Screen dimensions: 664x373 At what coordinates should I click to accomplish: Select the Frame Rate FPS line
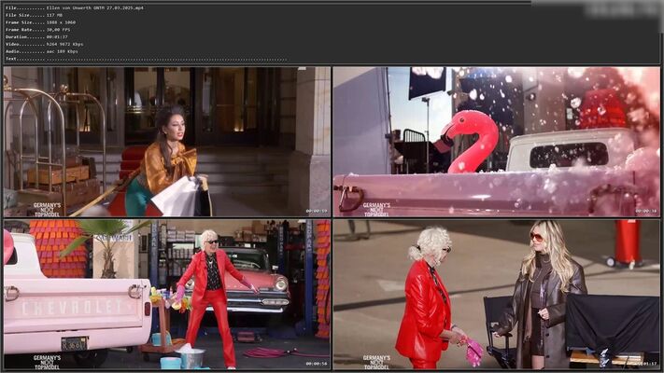click(x=37, y=30)
